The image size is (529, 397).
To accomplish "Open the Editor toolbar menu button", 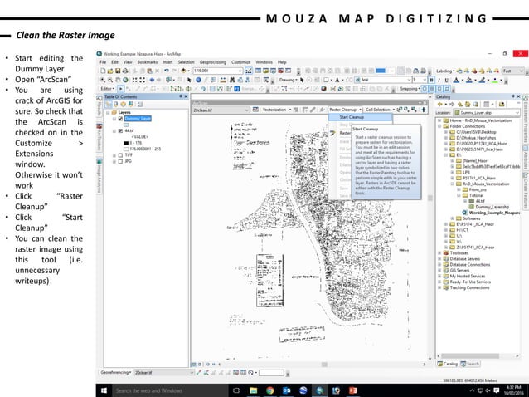I will point(107,87).
